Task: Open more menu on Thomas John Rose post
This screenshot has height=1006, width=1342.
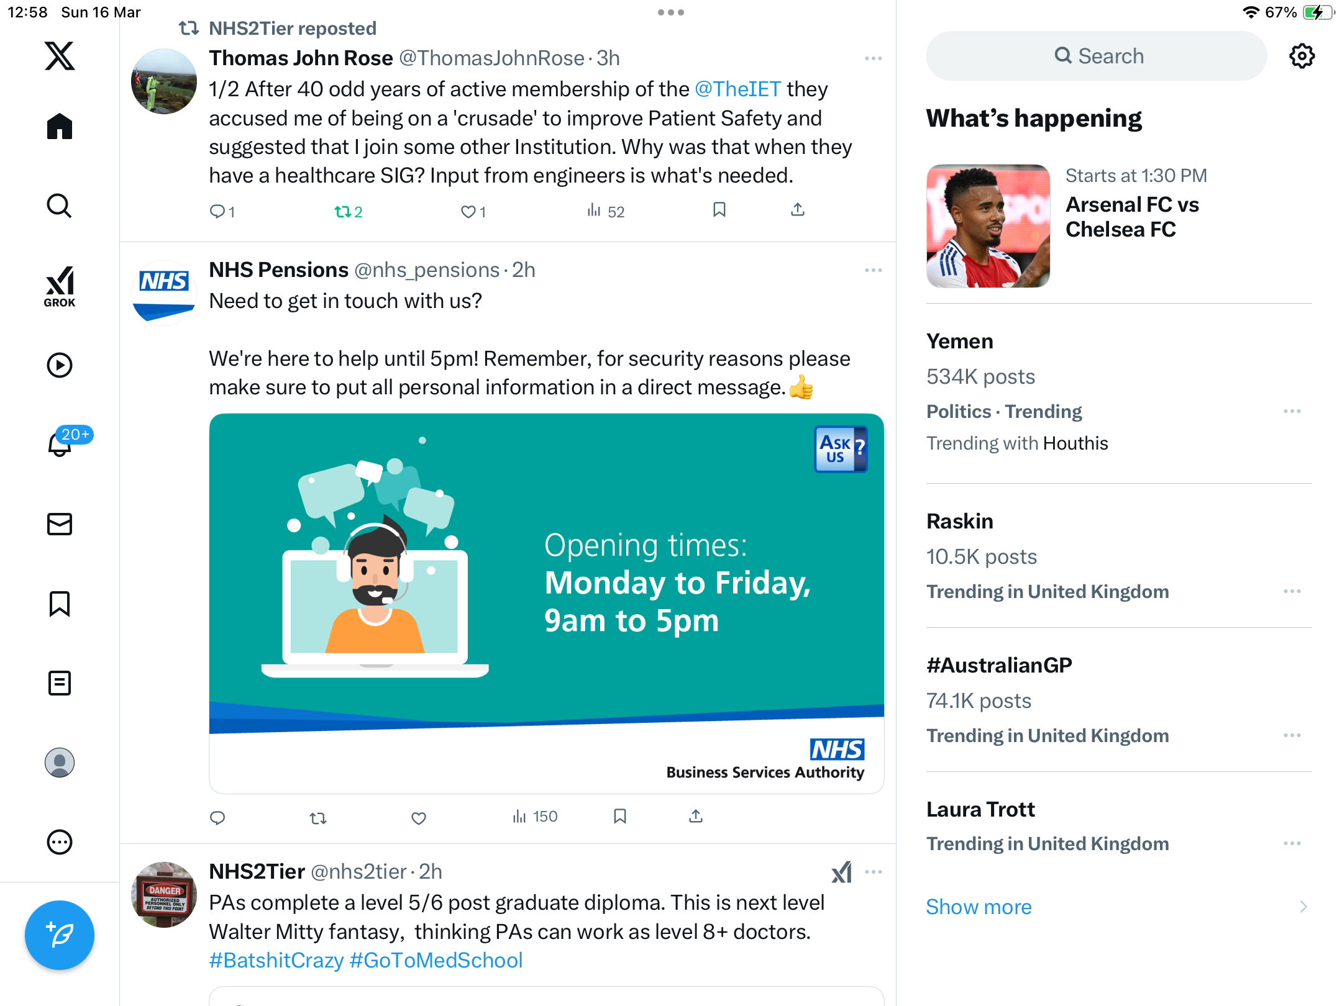Action: [x=874, y=58]
